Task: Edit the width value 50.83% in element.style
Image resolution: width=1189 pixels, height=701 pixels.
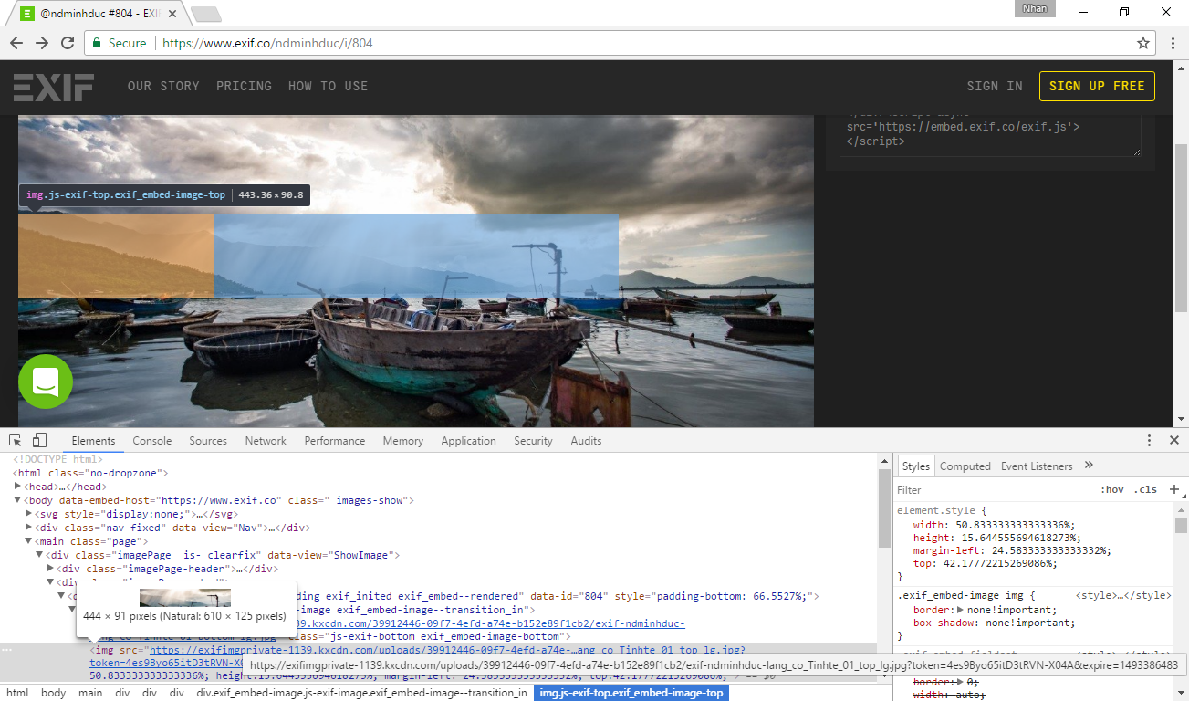Action: pos(1015,525)
